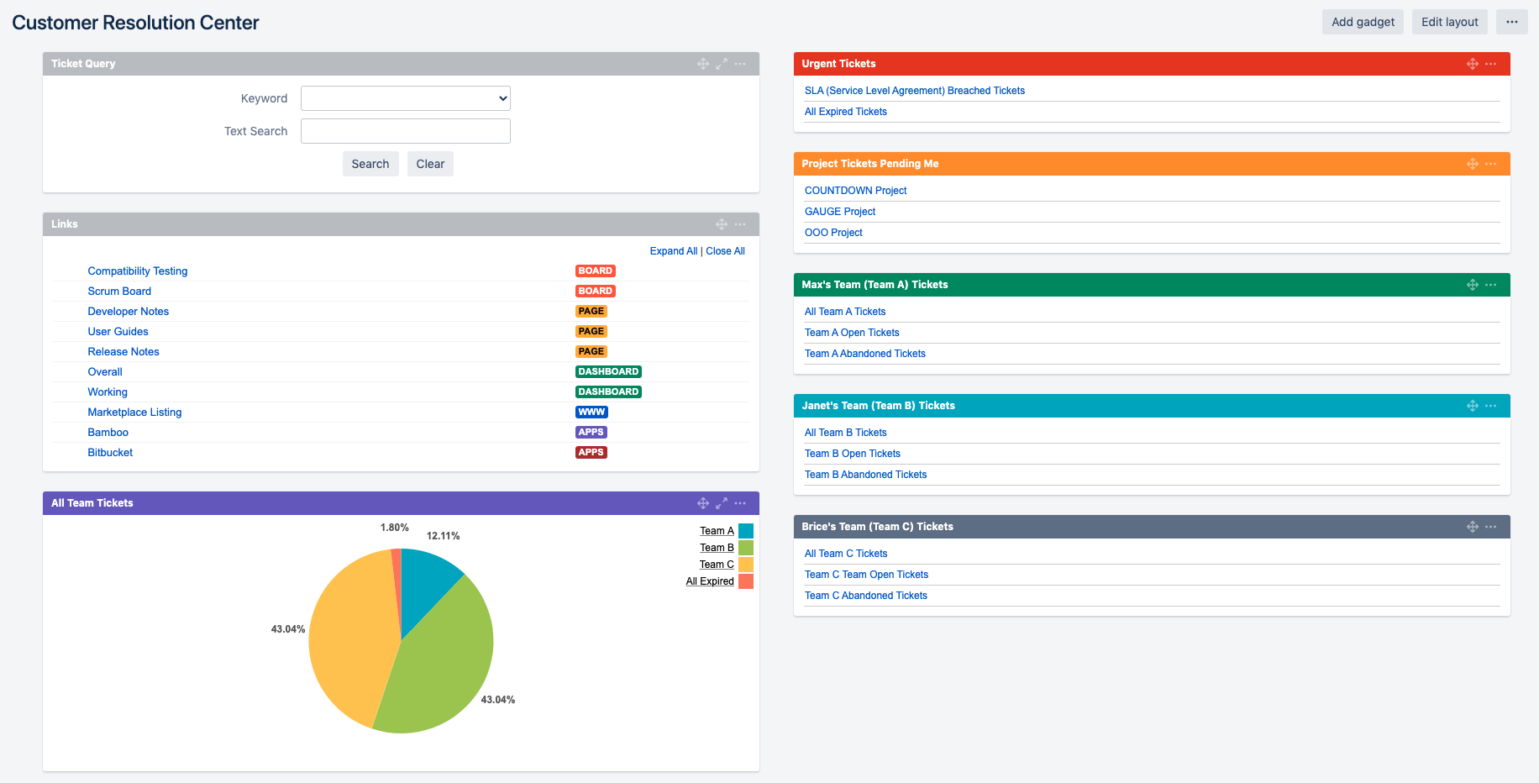Click move icon on Ticket Query gadget
The width and height of the screenshot is (1539, 783).
point(703,64)
